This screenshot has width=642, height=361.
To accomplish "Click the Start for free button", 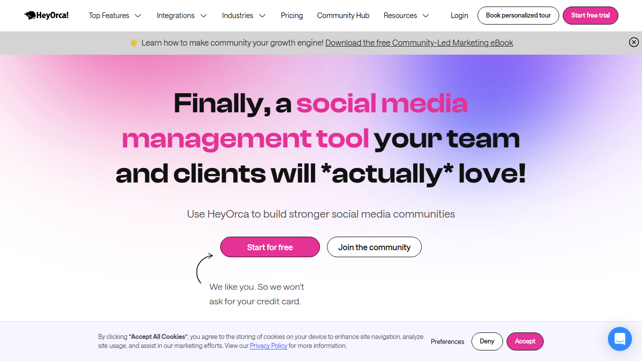I will [270, 247].
